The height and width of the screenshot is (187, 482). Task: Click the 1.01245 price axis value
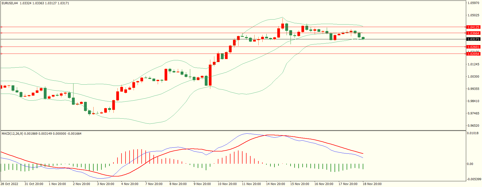point(473,64)
